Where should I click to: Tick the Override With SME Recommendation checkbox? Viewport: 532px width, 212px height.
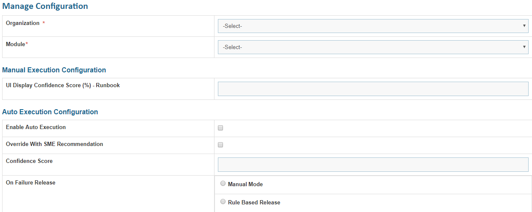220,145
